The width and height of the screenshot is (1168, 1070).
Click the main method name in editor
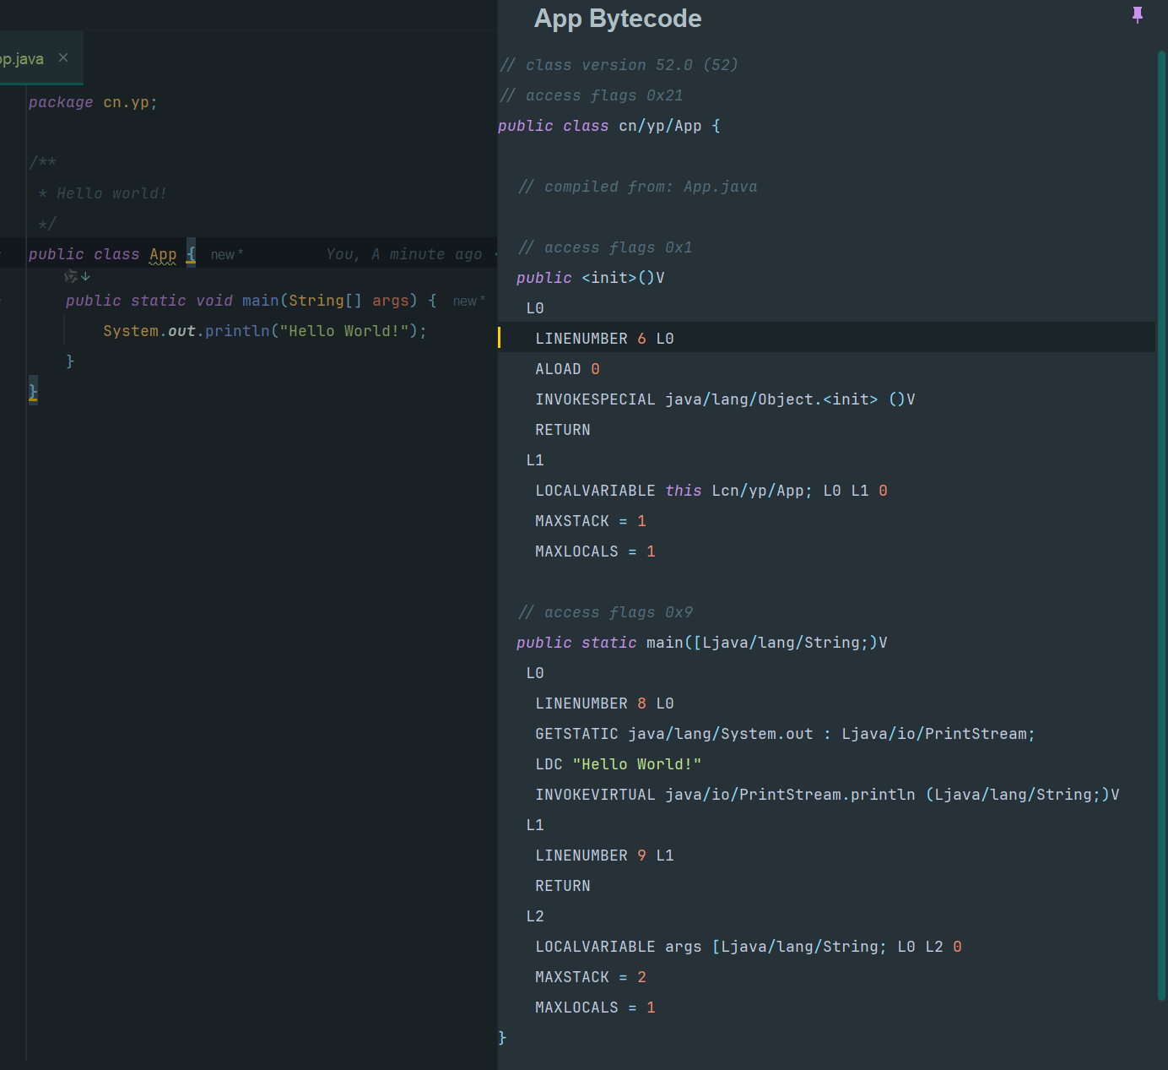(260, 301)
